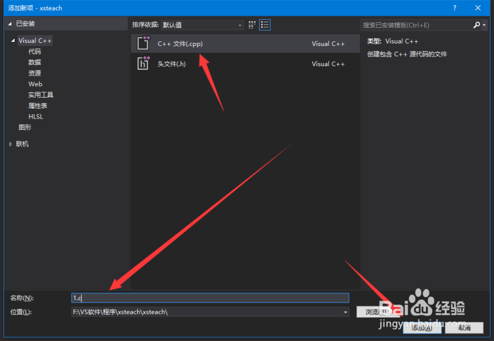Close the 添加新项 dialog
The width and height of the screenshot is (494, 341).
pyautogui.click(x=478, y=8)
